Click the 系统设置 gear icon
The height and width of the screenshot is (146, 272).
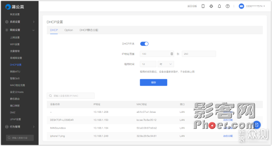click(7, 22)
